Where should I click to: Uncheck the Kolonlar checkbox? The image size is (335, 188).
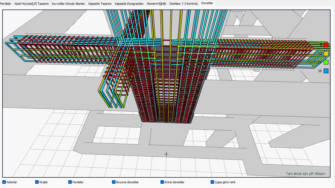(x=4, y=182)
